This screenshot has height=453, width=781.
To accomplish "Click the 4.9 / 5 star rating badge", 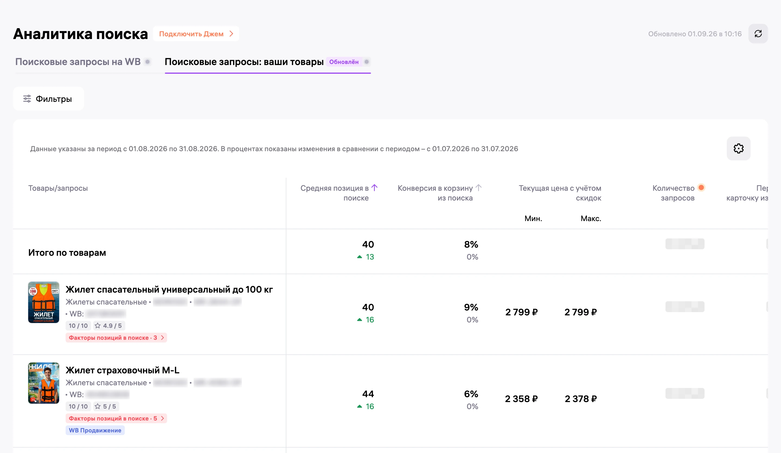I will 109,325.
